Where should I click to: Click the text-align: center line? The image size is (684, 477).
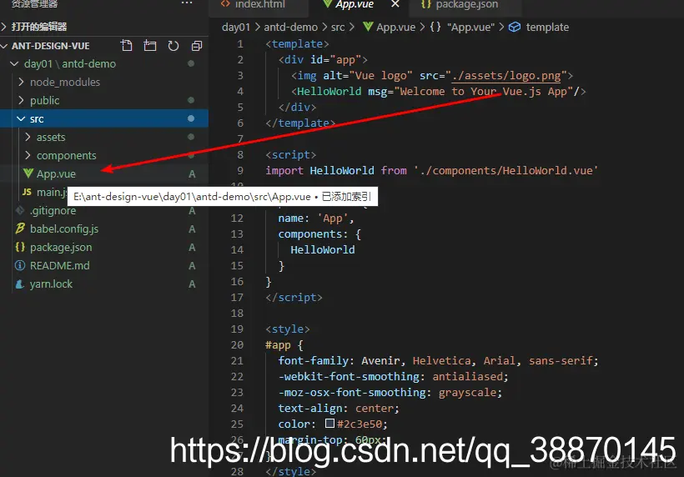[339, 409]
